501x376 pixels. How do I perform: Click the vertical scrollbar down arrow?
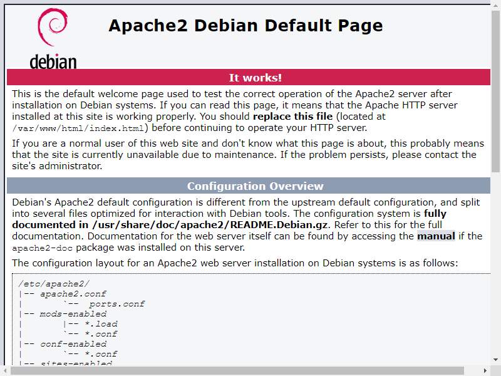(x=495, y=360)
